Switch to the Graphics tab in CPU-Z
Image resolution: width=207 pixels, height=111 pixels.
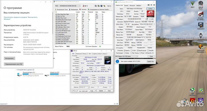(x=95, y=54)
